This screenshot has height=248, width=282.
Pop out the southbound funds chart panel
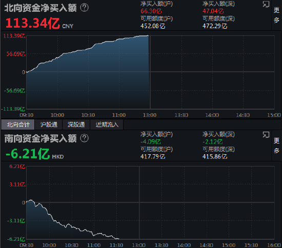pyautogui.click(x=266, y=135)
